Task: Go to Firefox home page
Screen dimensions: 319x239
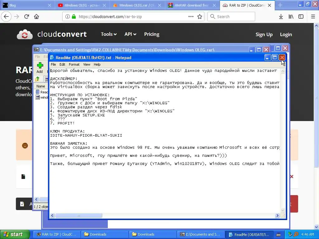Action: point(36,16)
